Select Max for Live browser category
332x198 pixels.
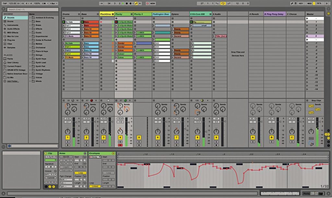pyautogui.click(x=15, y=36)
